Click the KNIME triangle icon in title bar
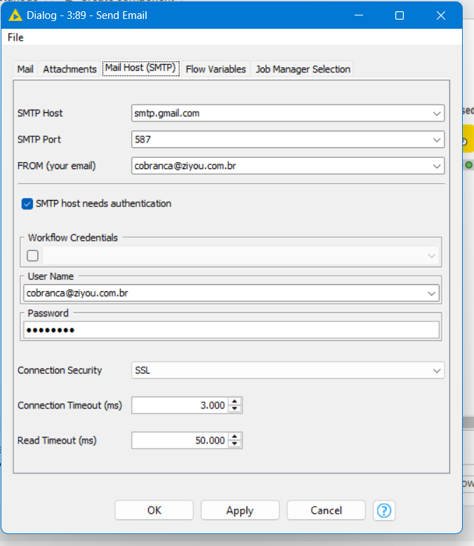474x546 pixels. click(15, 15)
